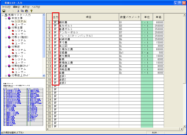The image size is (187, 135).
Task: Toggle output checkbox for row 13 現場施工費
Action: pos(55,63)
